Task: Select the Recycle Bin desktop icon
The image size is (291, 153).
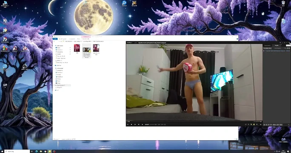Action: click(x=283, y=3)
